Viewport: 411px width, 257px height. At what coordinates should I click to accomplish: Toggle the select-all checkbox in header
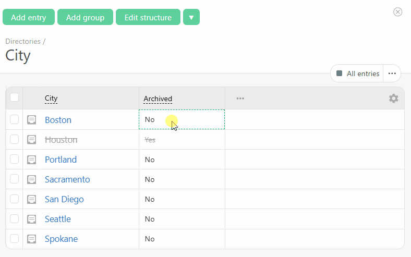pos(15,97)
